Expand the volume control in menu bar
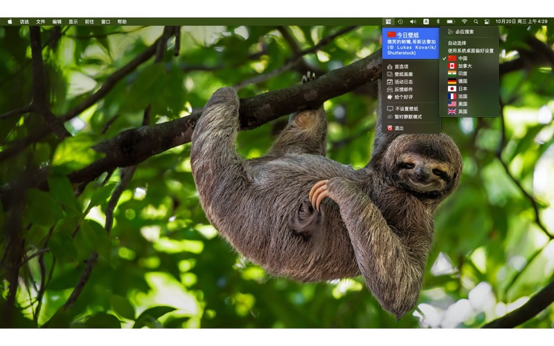This screenshot has height=346, width=554. (x=413, y=21)
